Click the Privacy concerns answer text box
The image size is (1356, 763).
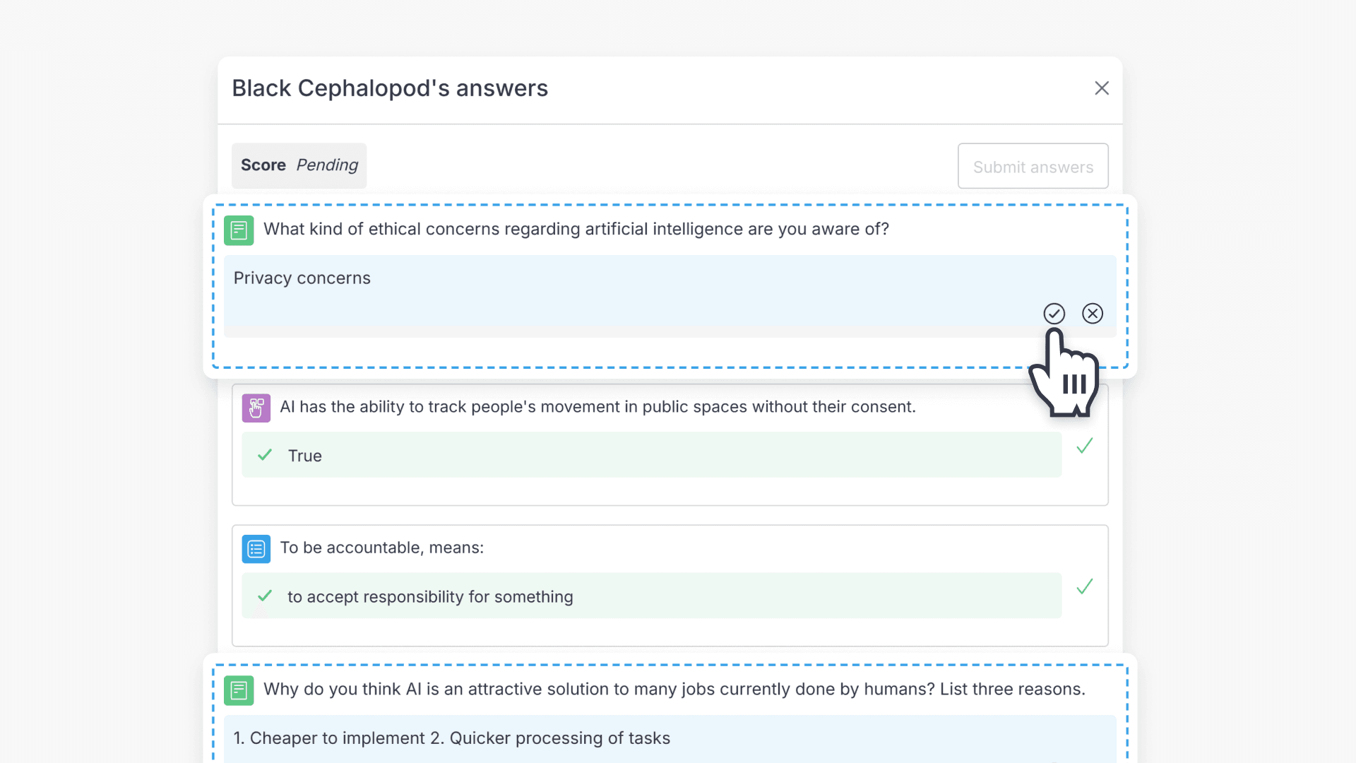tap(629, 290)
